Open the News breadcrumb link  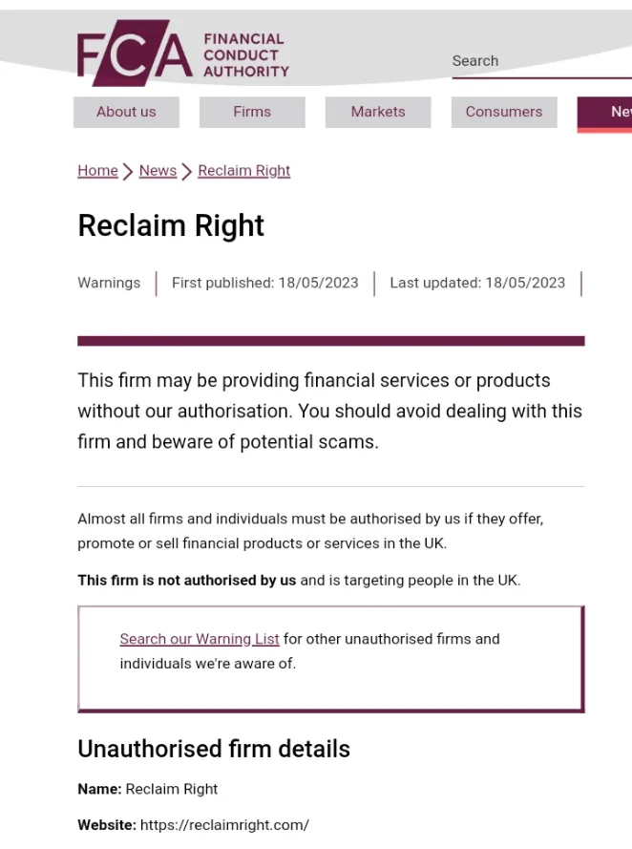pos(158,171)
